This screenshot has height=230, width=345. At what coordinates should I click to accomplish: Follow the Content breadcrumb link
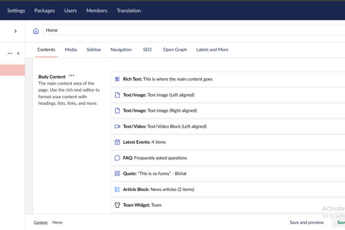41,222
